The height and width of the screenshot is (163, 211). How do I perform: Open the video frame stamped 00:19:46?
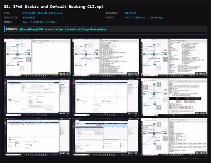(37, 137)
